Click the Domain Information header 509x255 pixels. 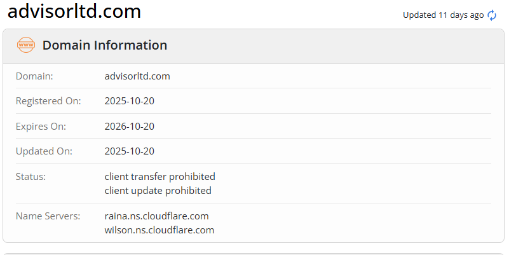105,45
